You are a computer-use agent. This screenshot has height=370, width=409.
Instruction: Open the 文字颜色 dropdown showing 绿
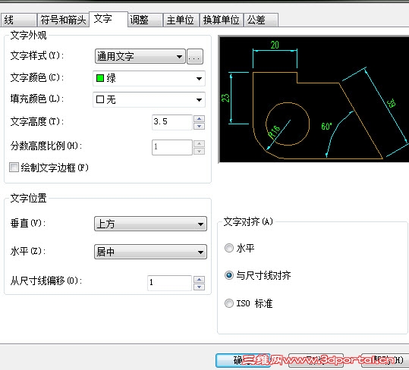pos(149,78)
